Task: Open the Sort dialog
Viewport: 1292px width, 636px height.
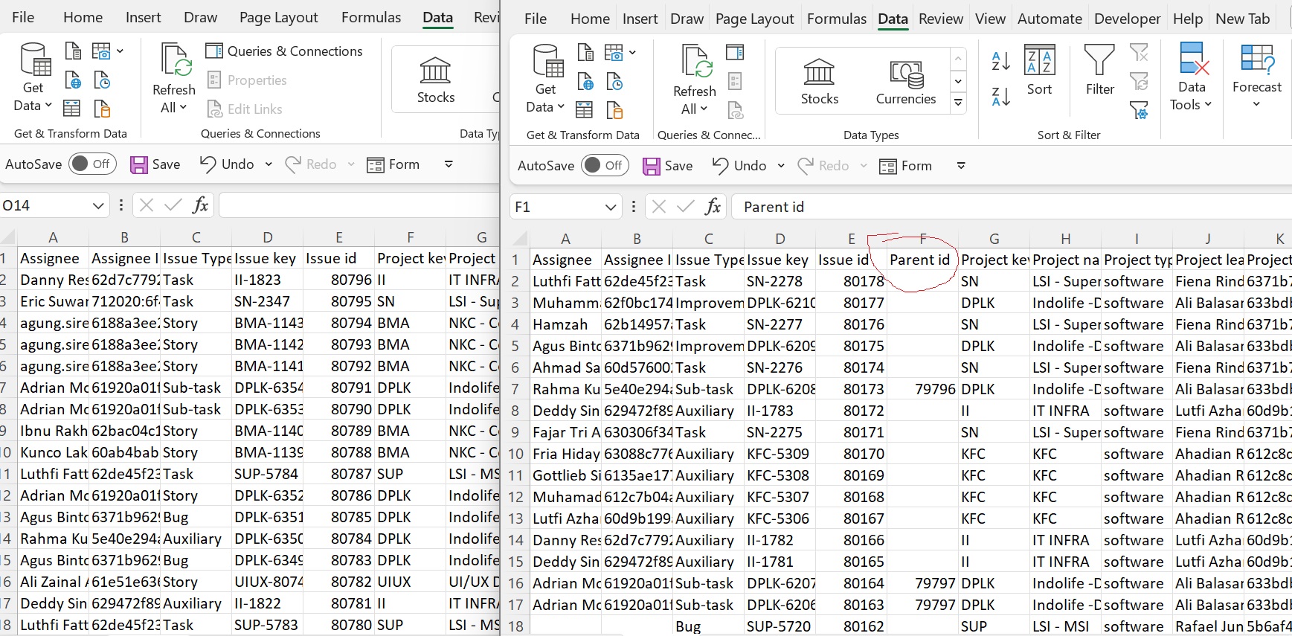Action: [1039, 71]
